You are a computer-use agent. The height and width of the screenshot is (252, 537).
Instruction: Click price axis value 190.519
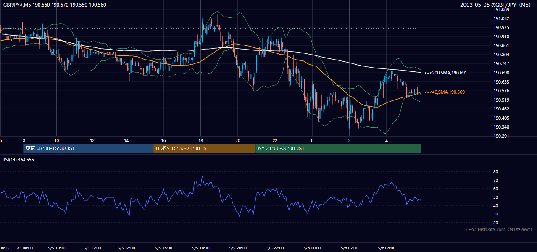(501, 100)
